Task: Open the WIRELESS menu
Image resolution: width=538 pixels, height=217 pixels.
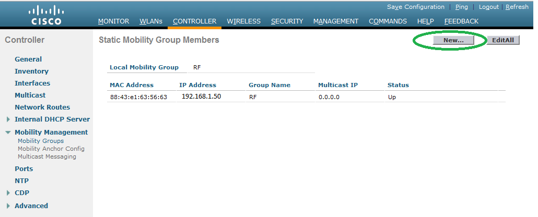Action: click(243, 21)
